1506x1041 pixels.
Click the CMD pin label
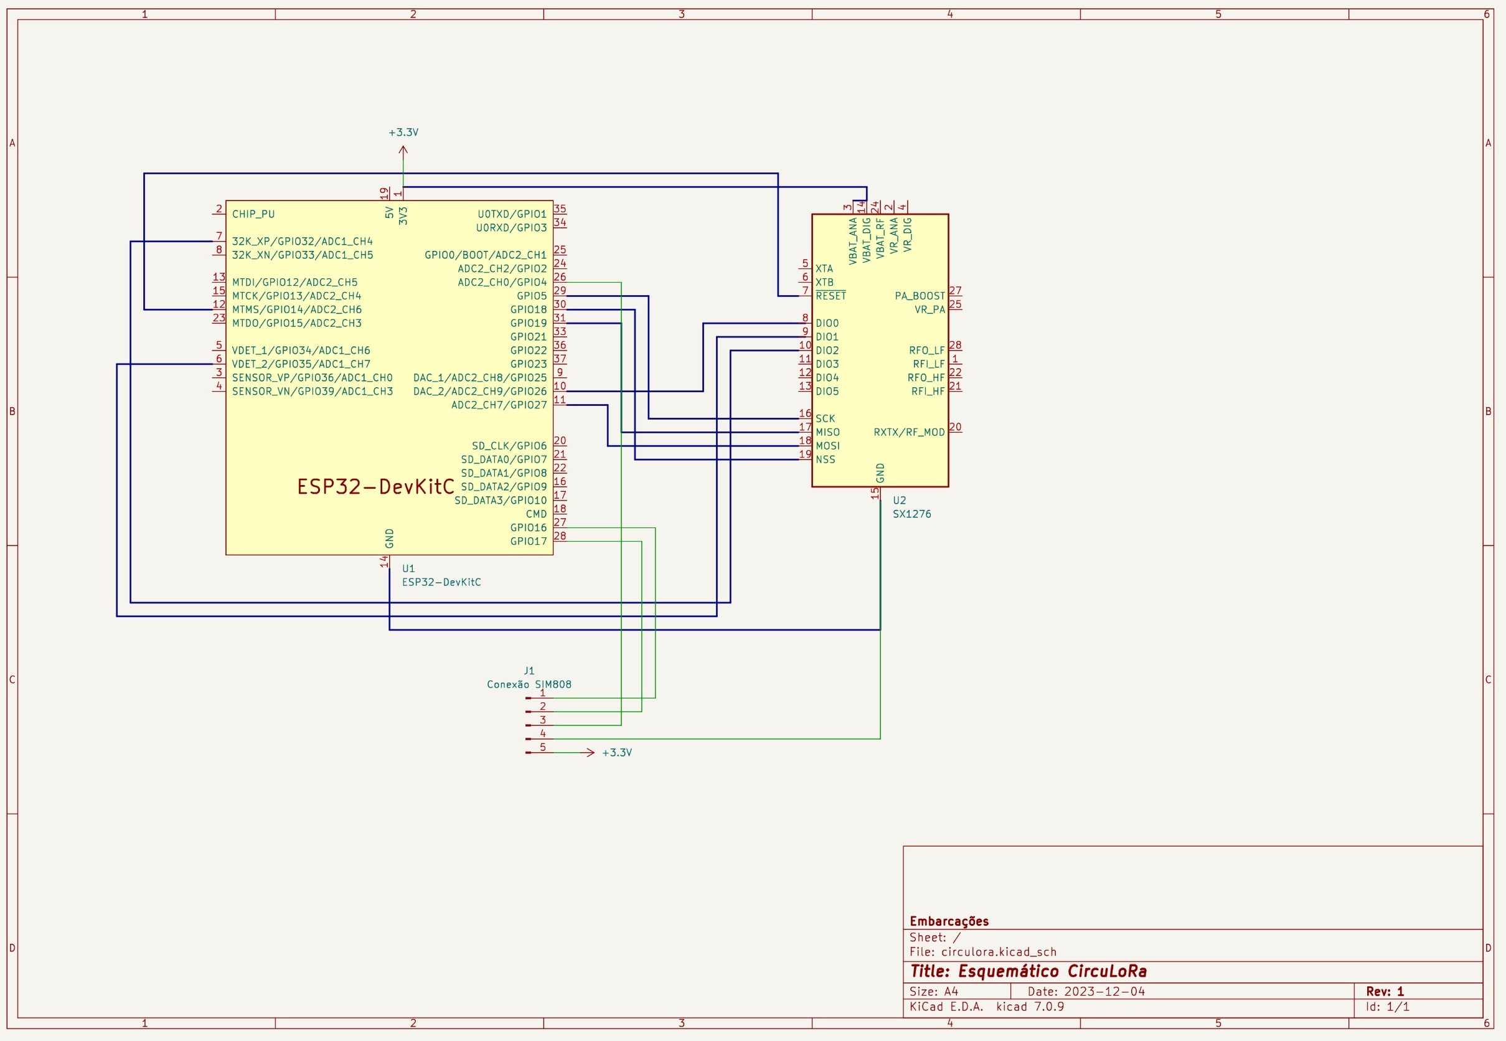[536, 514]
